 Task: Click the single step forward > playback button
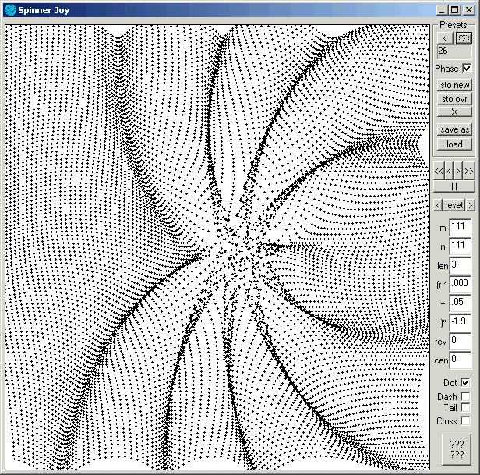coord(460,171)
